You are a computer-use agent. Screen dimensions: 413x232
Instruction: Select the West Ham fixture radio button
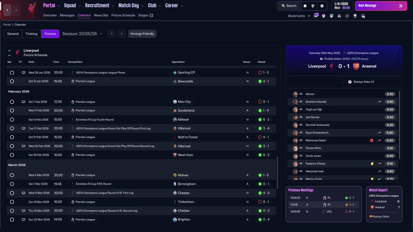click(x=12, y=155)
